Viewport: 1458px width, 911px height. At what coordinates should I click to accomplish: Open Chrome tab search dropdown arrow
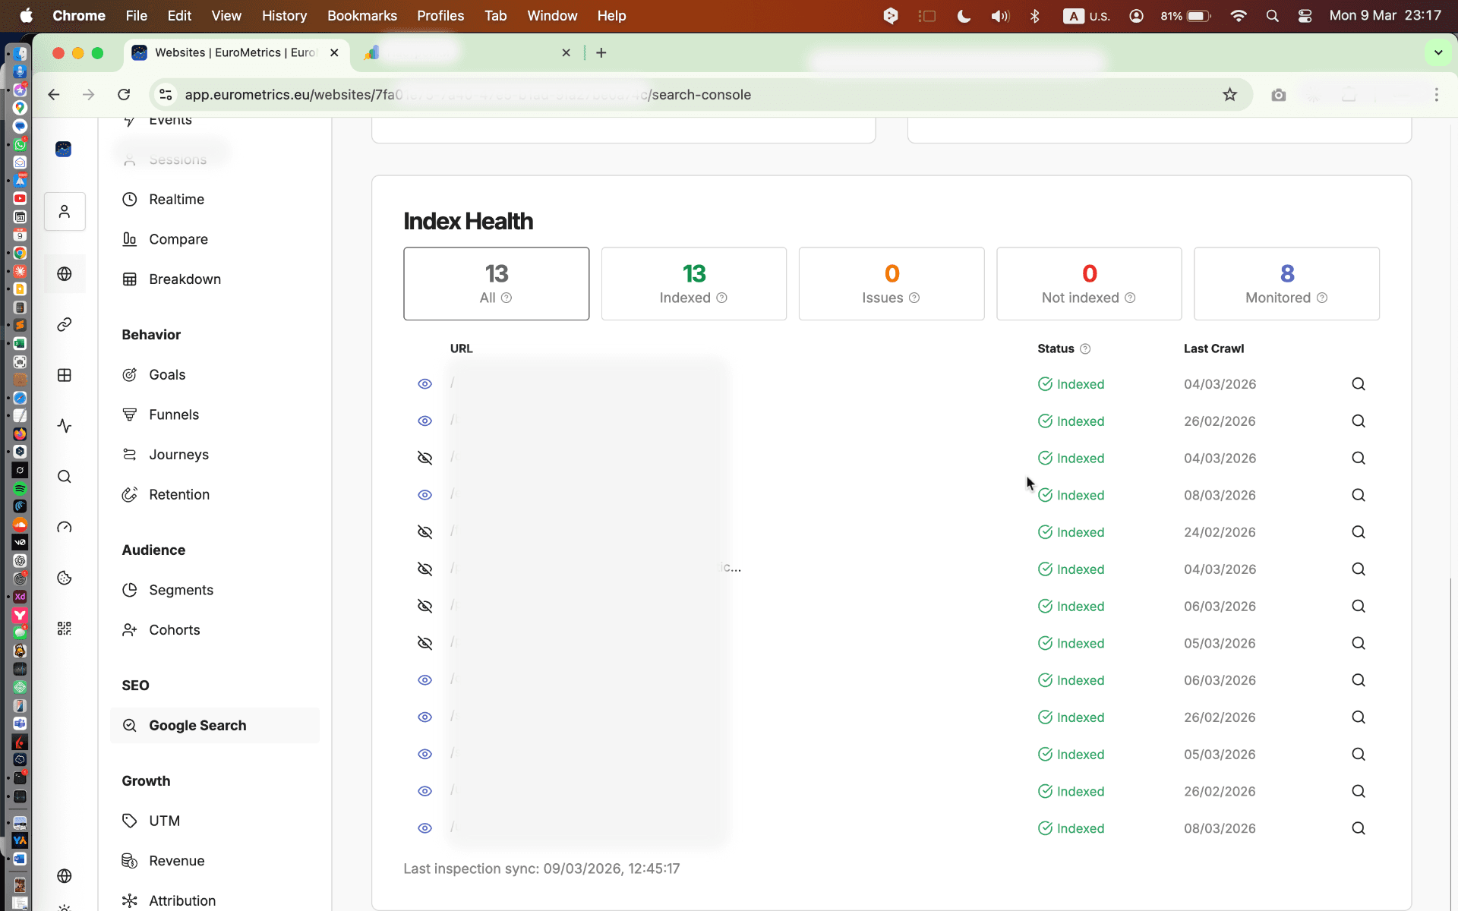tap(1437, 52)
